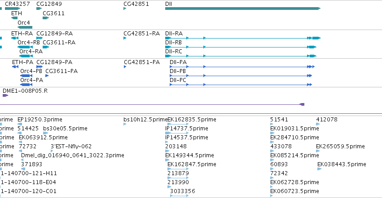
Task: Click the EK038443.5prime EST label
Action: point(342,164)
